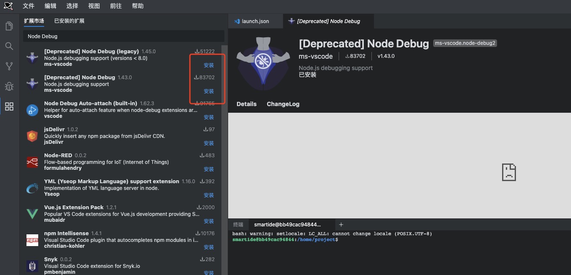Select the [Deprecated] Node Debug editor tab

(x=328, y=21)
